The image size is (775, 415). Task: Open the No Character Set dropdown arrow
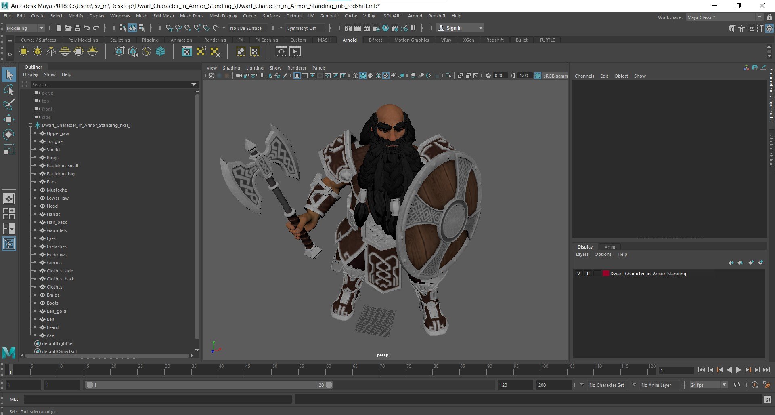tap(582, 385)
